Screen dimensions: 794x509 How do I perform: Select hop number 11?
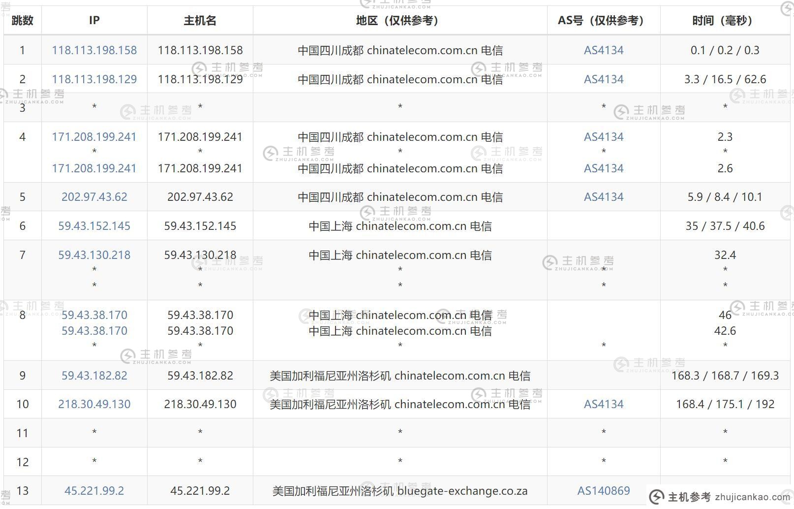click(x=23, y=433)
